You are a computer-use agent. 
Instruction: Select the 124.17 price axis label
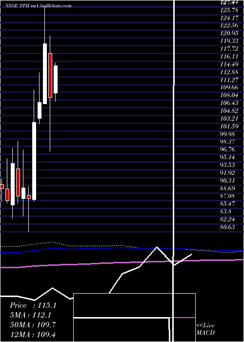pyautogui.click(x=229, y=18)
